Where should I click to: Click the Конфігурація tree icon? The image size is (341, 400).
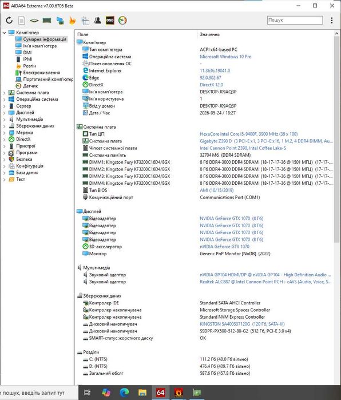click(11, 166)
